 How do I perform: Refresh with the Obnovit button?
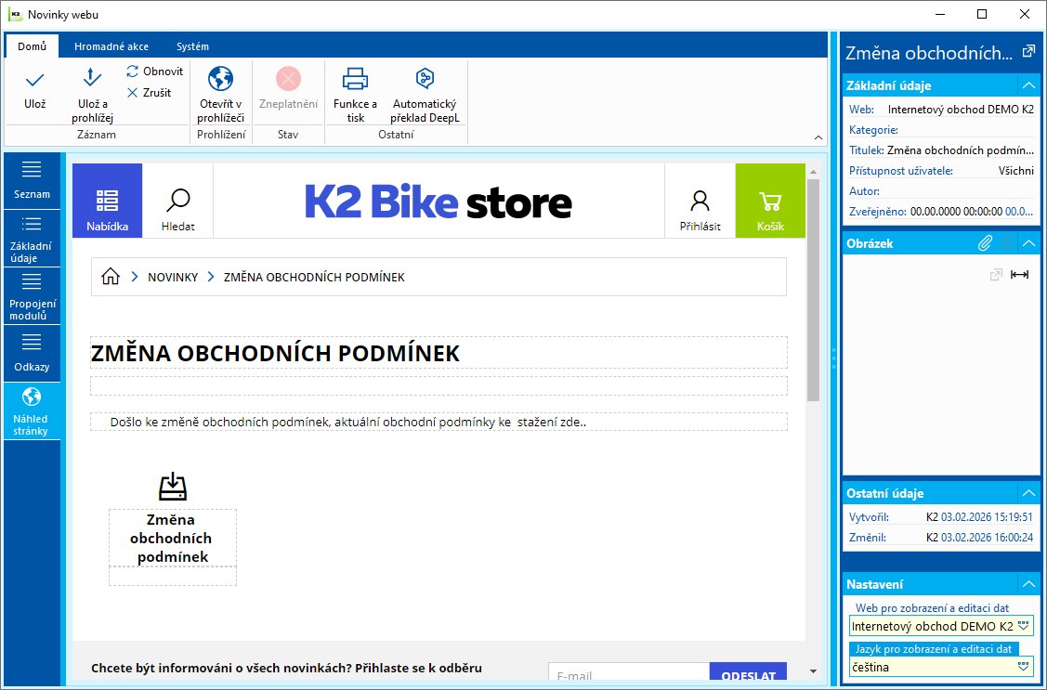click(x=155, y=72)
